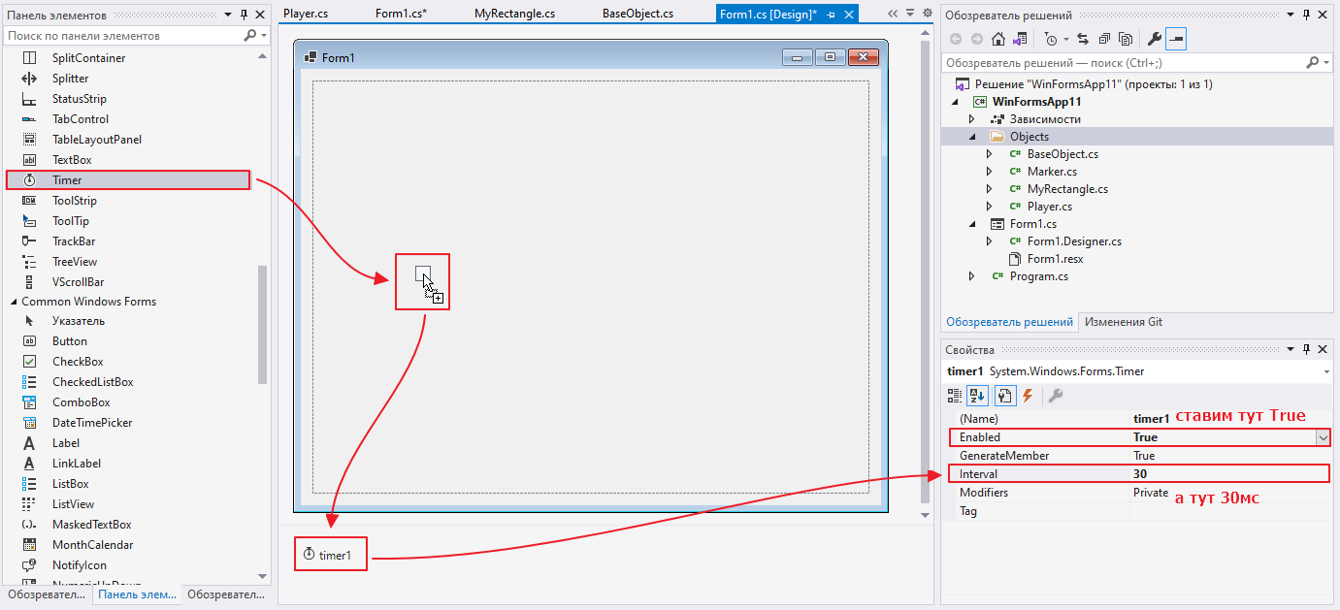Image resolution: width=1340 pixels, height=610 pixels.
Task: Click the Collapse All icon in Solution Explorer
Action: click(1104, 40)
